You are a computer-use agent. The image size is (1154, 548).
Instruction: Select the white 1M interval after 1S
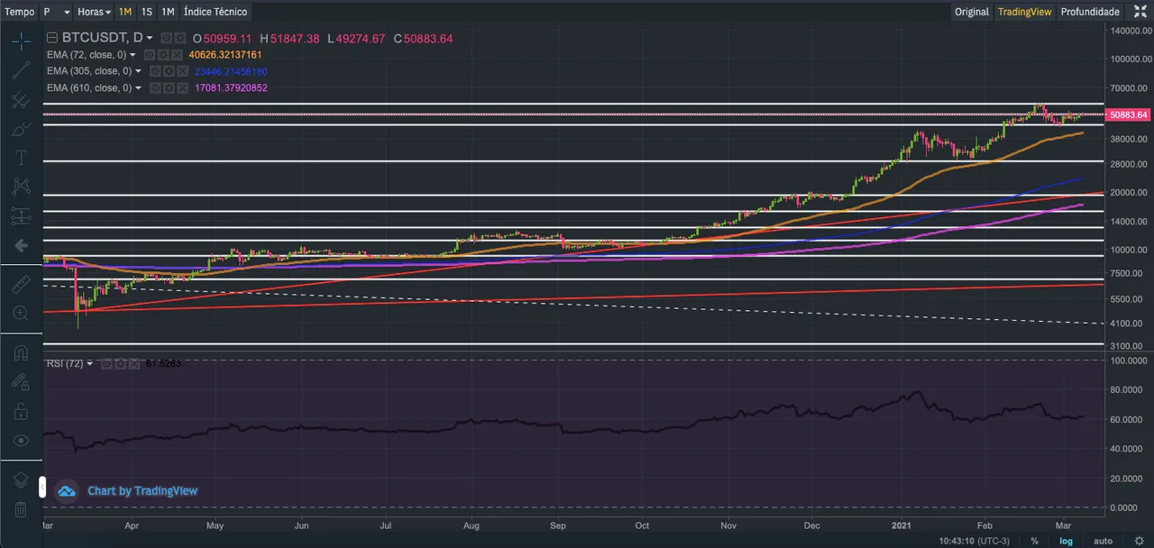tap(168, 12)
